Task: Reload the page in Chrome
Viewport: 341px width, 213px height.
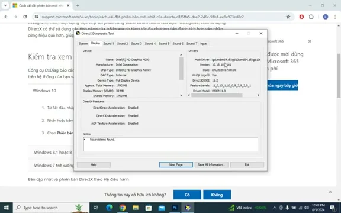Action: pos(25,17)
